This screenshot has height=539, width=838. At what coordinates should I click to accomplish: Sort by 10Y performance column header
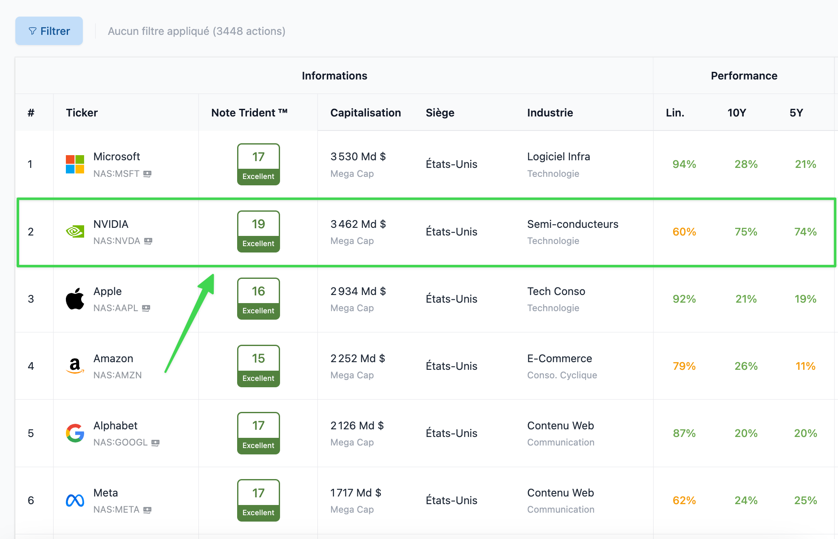736,113
